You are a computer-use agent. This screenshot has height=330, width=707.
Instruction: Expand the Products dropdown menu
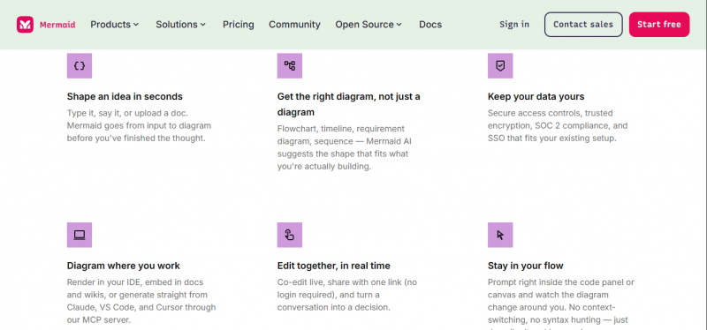pyautogui.click(x=115, y=25)
